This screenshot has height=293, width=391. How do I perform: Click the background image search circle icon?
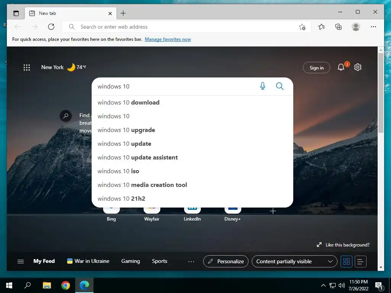pos(66,116)
